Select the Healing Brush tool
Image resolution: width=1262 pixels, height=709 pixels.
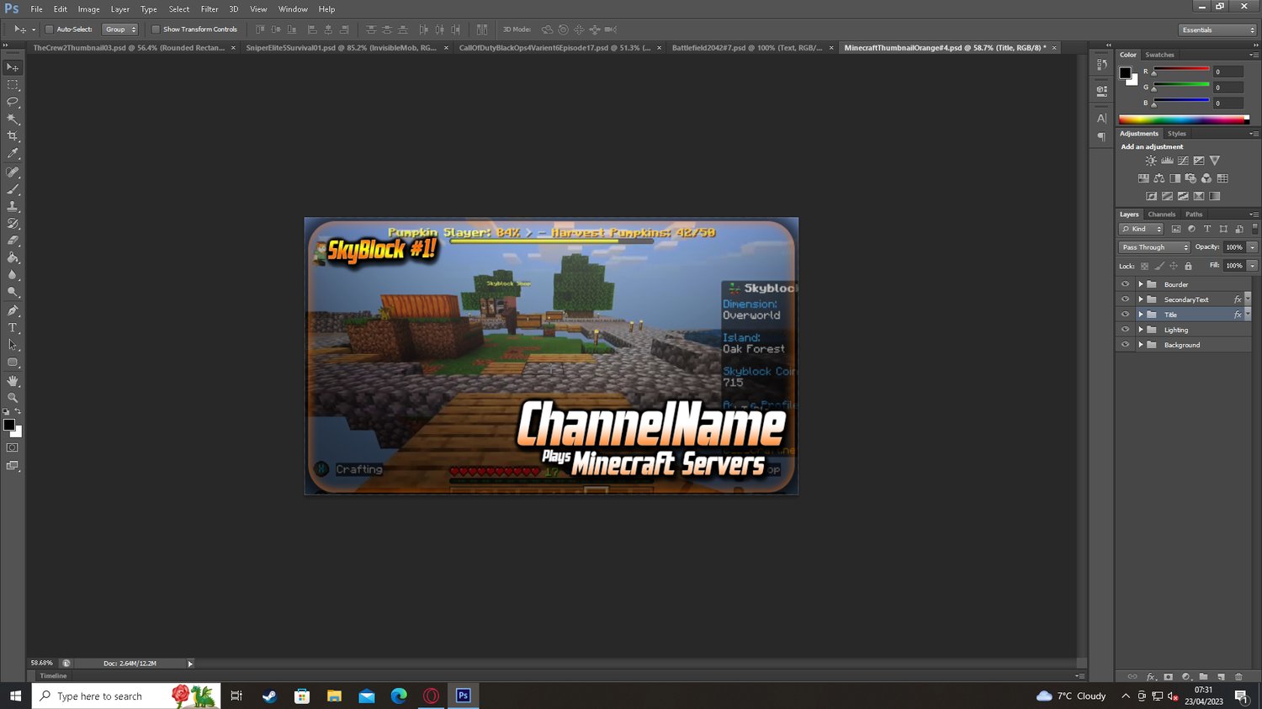(13, 172)
